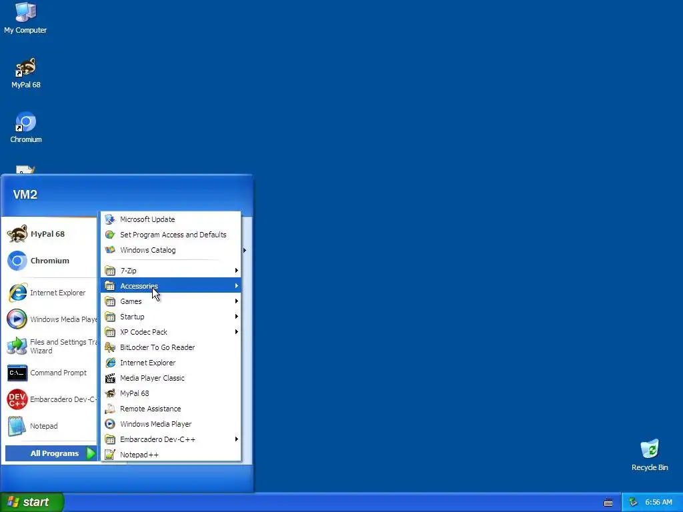Open the 7-Zip program folder
This screenshot has height=512, width=683.
(x=171, y=271)
